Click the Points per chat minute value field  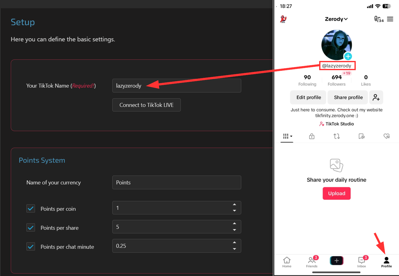point(176,246)
